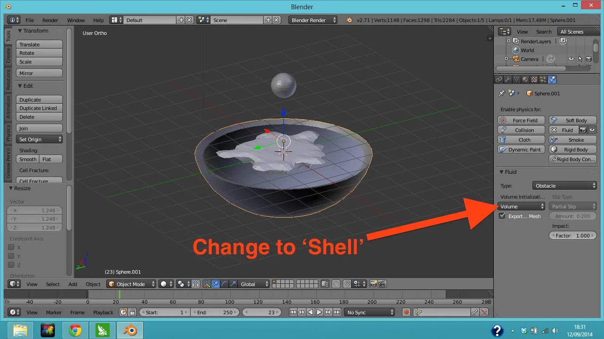Toggle the pin icon beside Sphere.001
This screenshot has width=604, height=339.
(501, 93)
